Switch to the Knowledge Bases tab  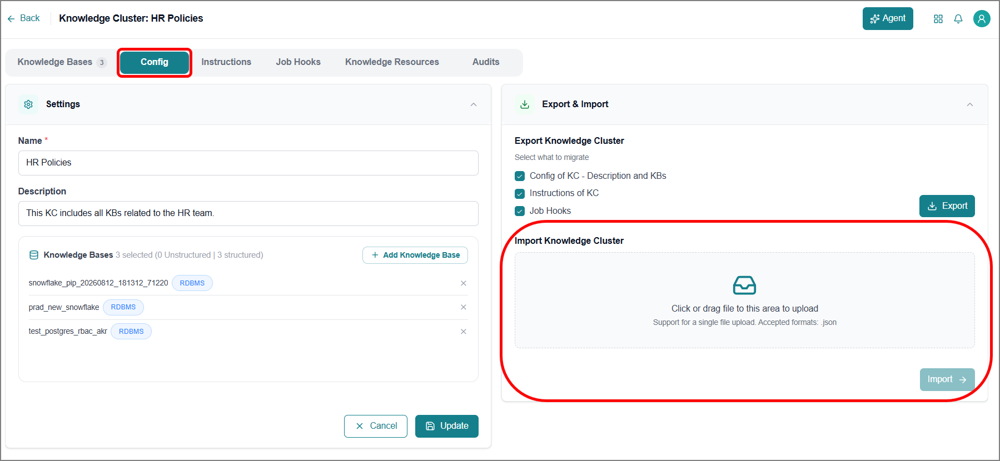point(61,62)
